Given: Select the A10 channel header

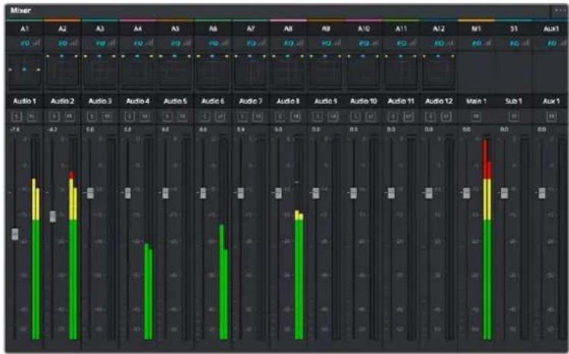Looking at the screenshot, I should point(364,29).
